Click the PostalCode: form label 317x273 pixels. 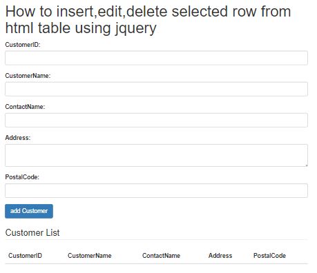(x=22, y=177)
